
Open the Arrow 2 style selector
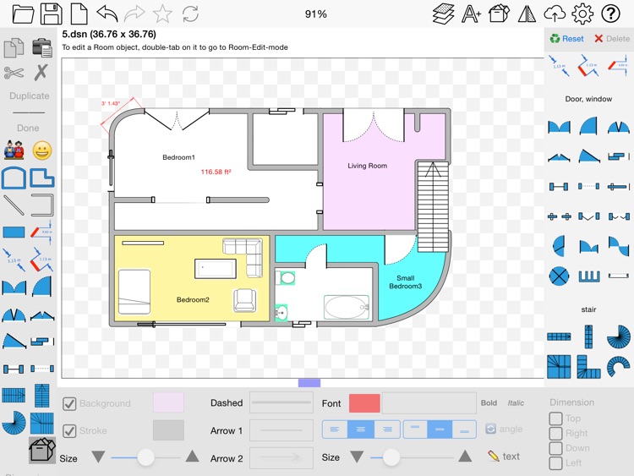click(x=281, y=457)
